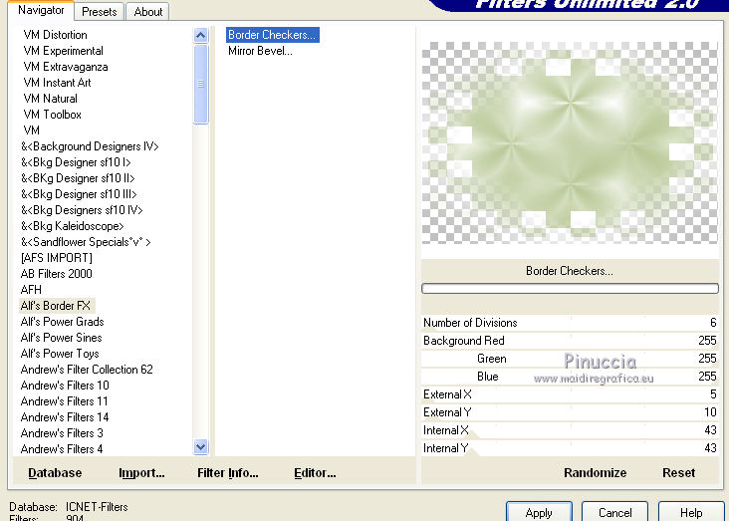Select [AFS IMPORT] category
This screenshot has width=729, height=521.
pos(56,258)
